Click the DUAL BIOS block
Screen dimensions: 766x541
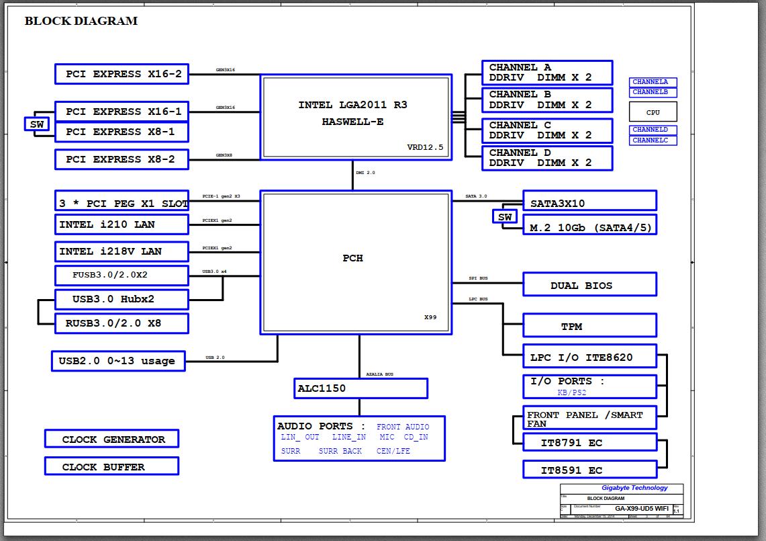589,285
